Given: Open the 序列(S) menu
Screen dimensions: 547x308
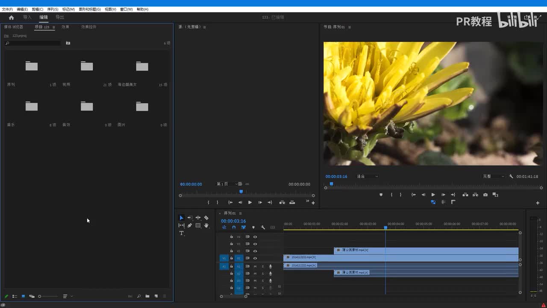Looking at the screenshot, I should click(x=53, y=9).
